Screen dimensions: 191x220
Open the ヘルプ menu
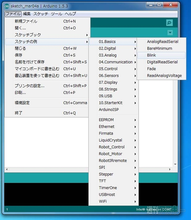70,14
